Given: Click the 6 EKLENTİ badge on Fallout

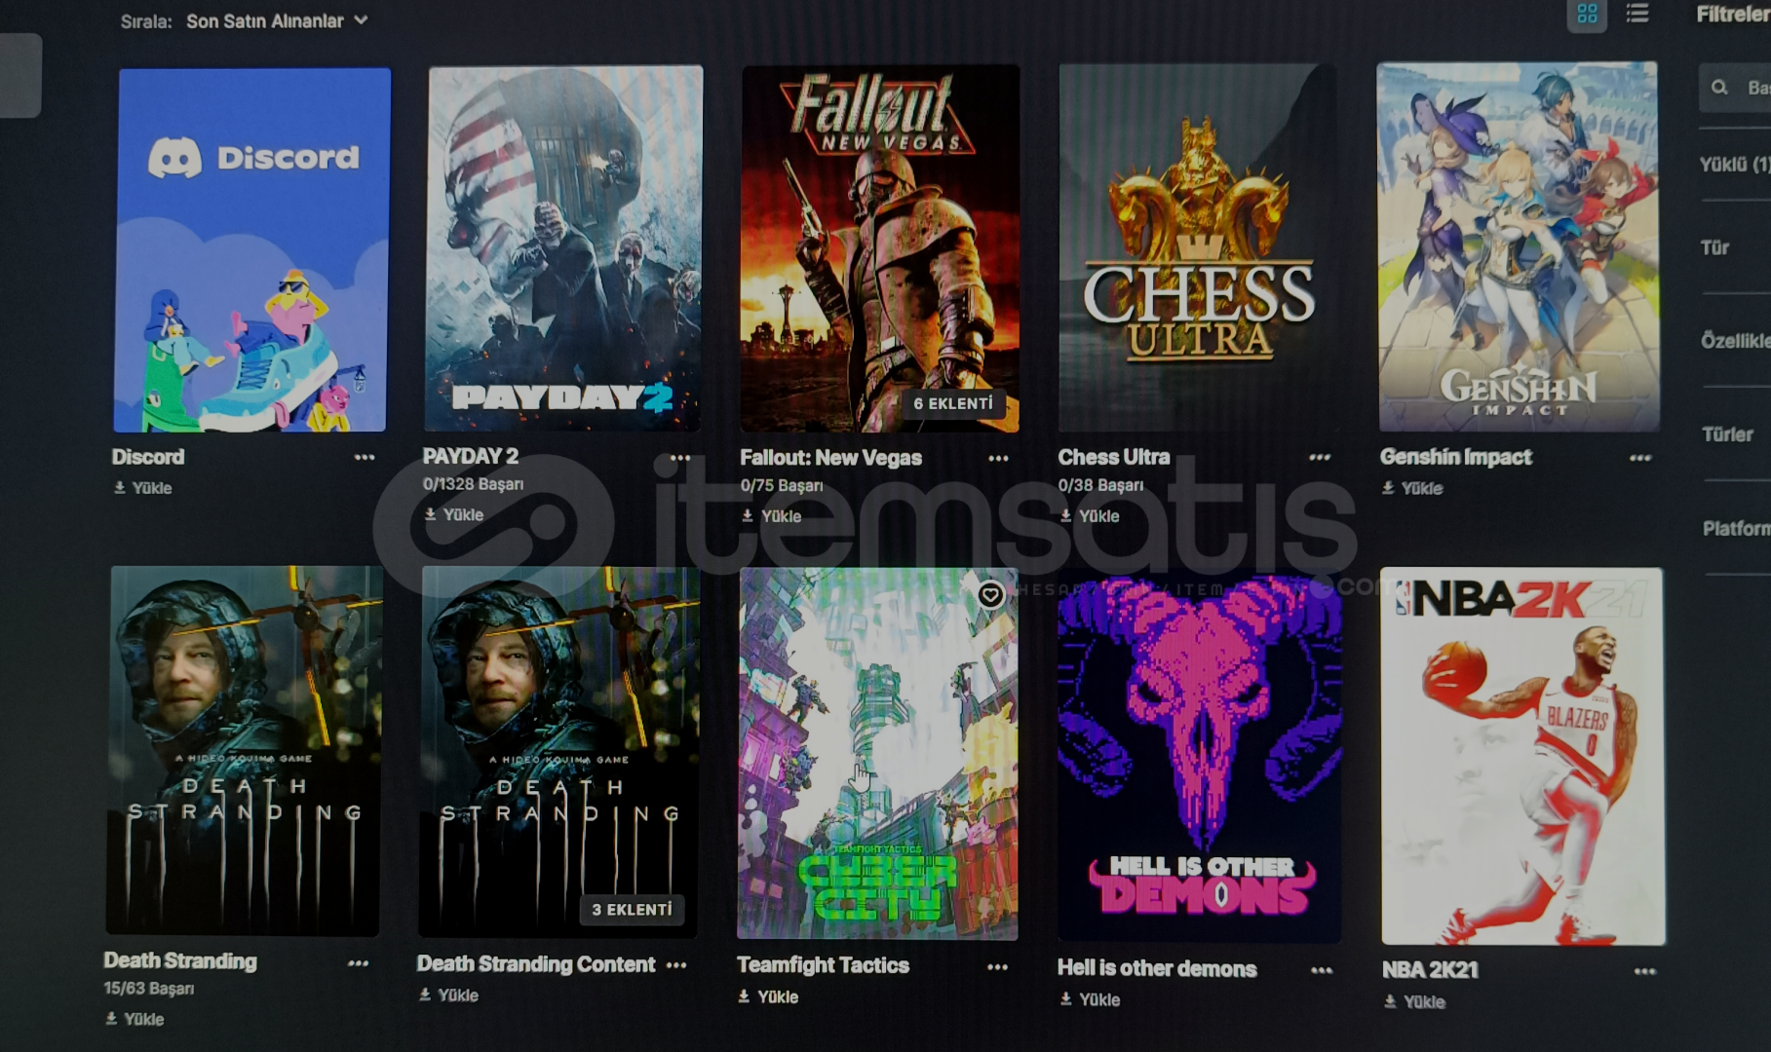Looking at the screenshot, I should pos(953,403).
